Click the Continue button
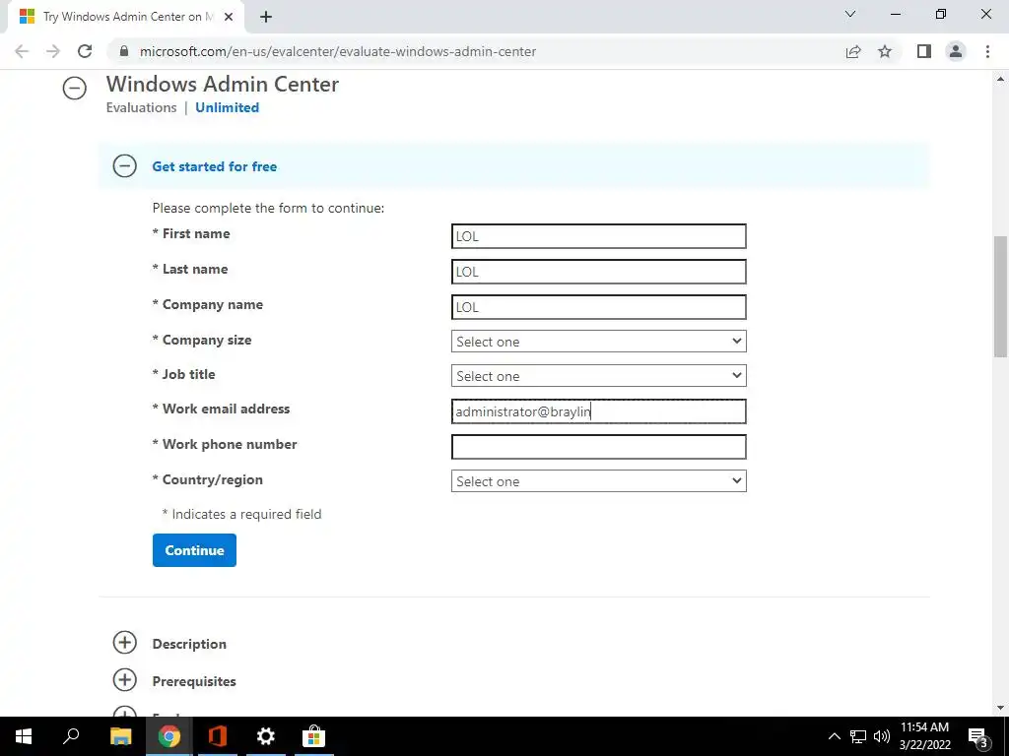This screenshot has height=756, width=1009. [194, 550]
